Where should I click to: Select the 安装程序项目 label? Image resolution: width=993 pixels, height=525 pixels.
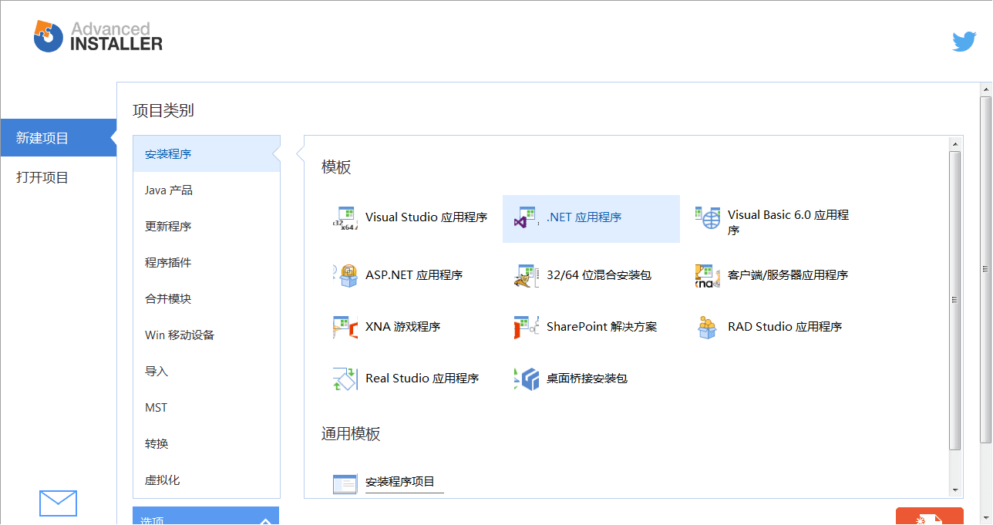(400, 482)
